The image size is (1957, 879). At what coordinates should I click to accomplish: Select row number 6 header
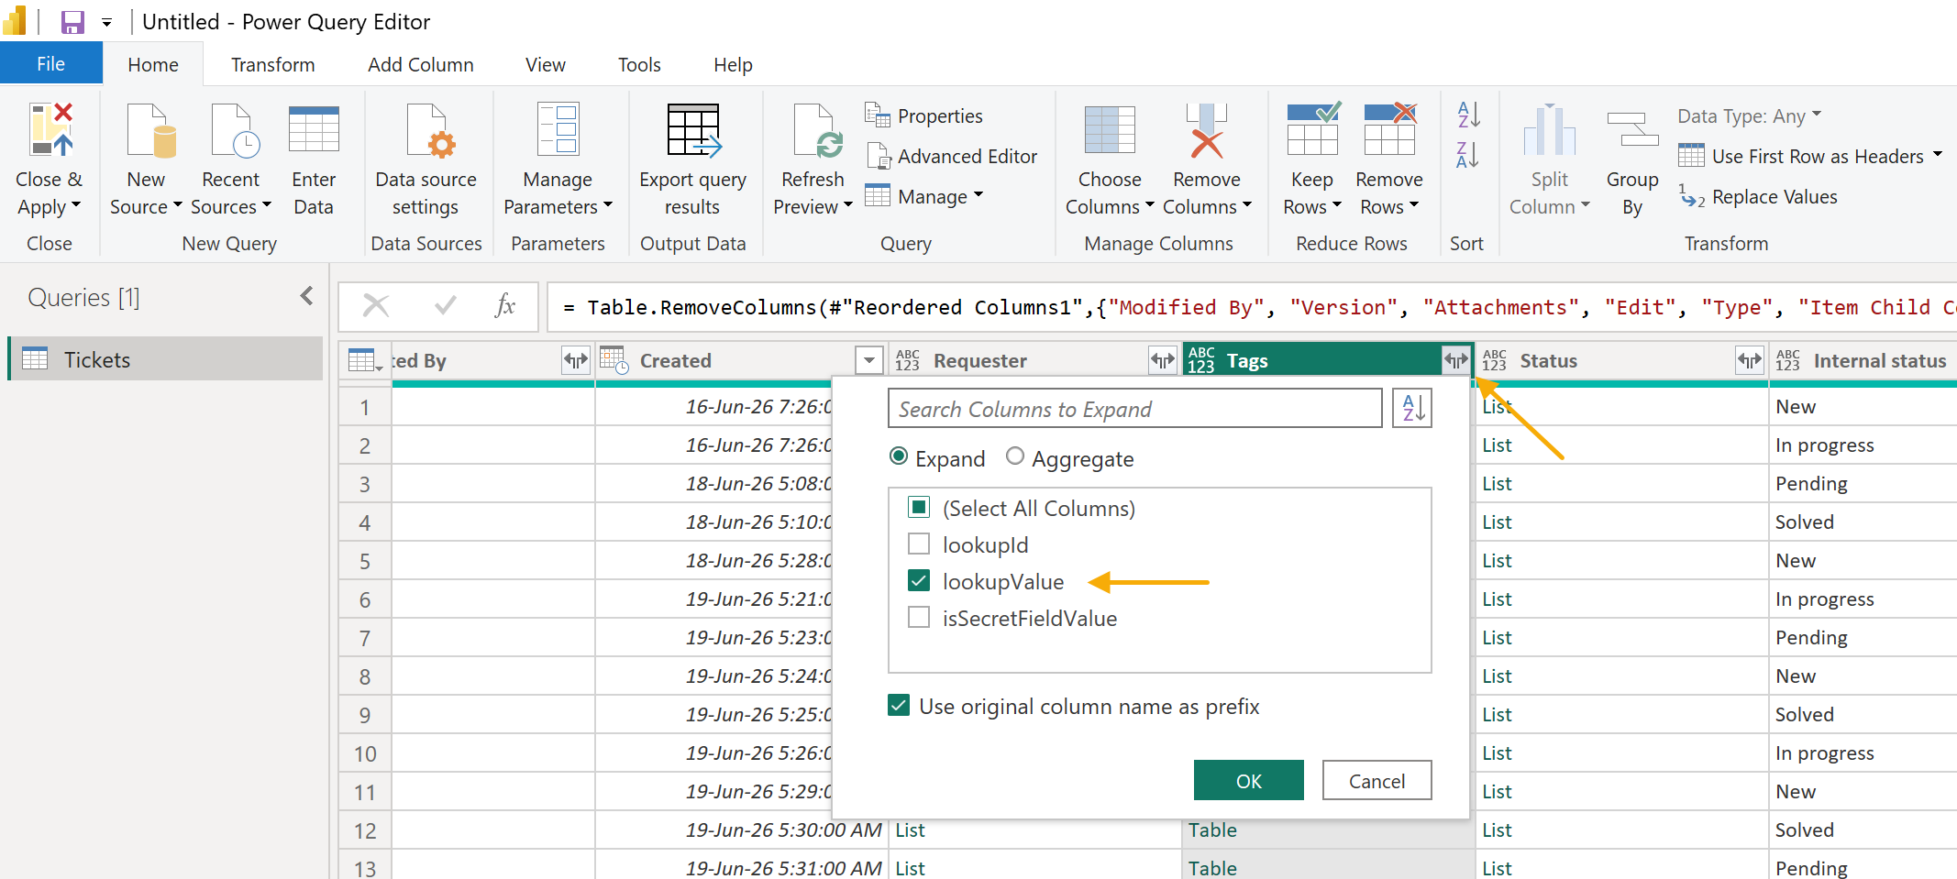tap(365, 599)
